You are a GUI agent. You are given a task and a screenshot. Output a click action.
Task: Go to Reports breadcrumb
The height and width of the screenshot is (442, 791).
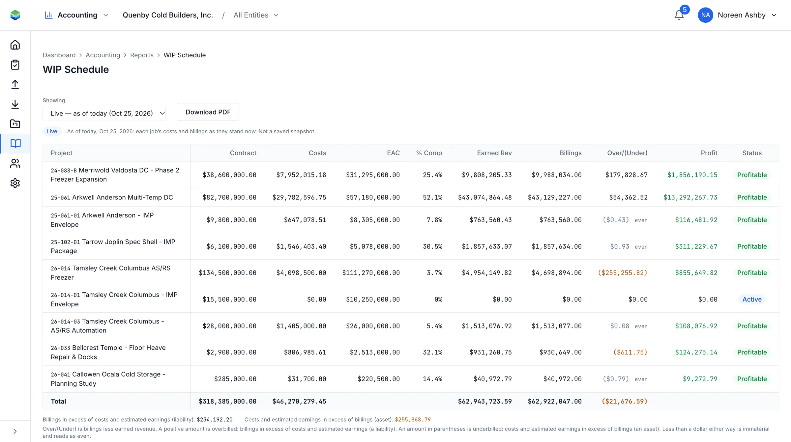142,55
